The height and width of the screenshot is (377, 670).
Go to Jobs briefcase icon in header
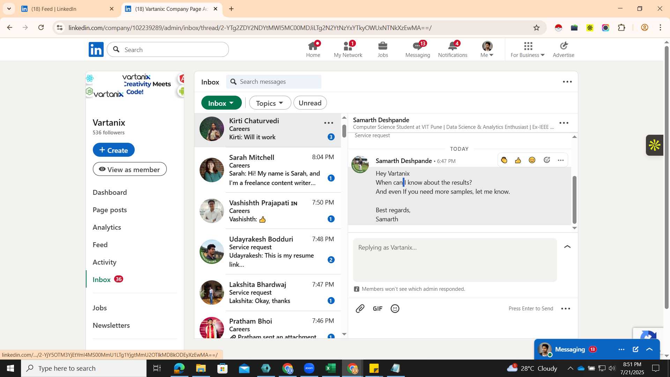383,49
